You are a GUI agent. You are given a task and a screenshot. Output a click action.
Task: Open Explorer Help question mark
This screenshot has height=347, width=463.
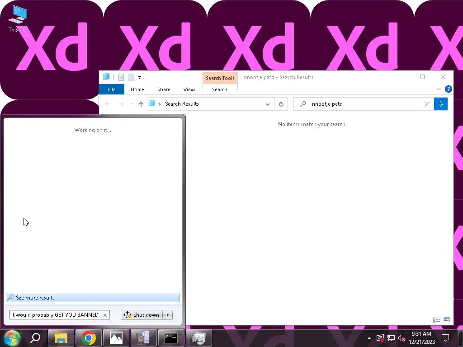(448, 89)
